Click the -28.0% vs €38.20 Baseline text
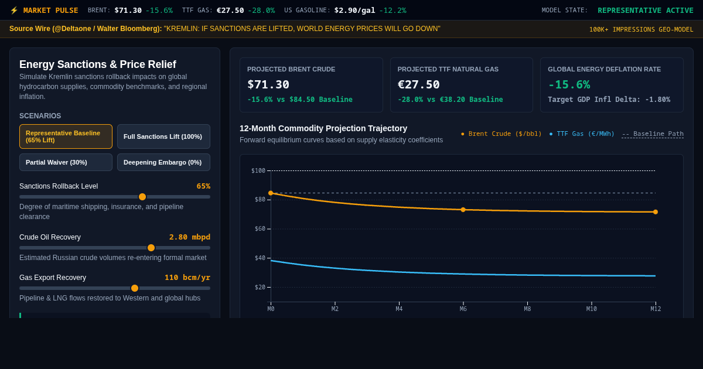 coord(451,100)
